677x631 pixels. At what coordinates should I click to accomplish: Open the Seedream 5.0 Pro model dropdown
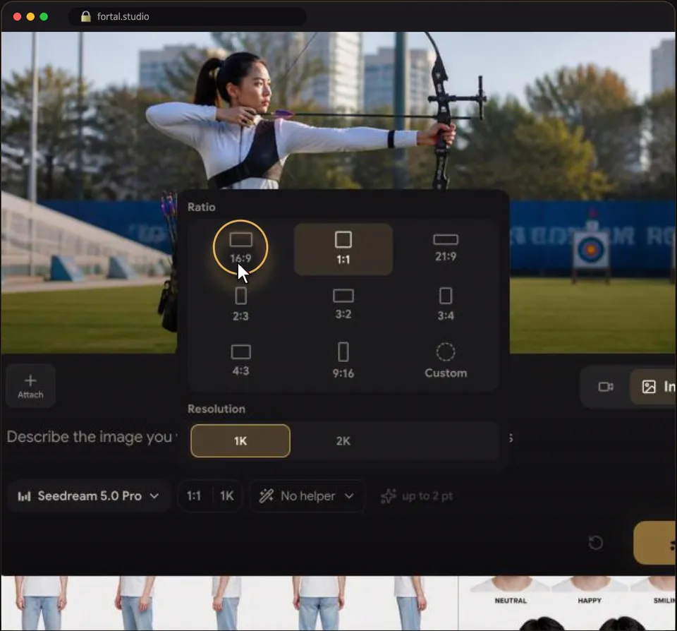click(x=89, y=495)
